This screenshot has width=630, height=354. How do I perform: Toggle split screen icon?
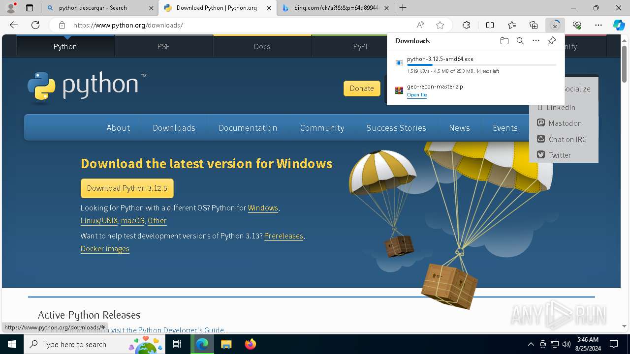pyautogui.click(x=490, y=25)
